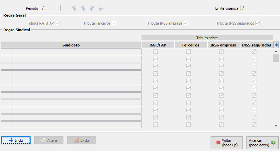
Task: Go to previous record arrow
Action: pos(83,8)
